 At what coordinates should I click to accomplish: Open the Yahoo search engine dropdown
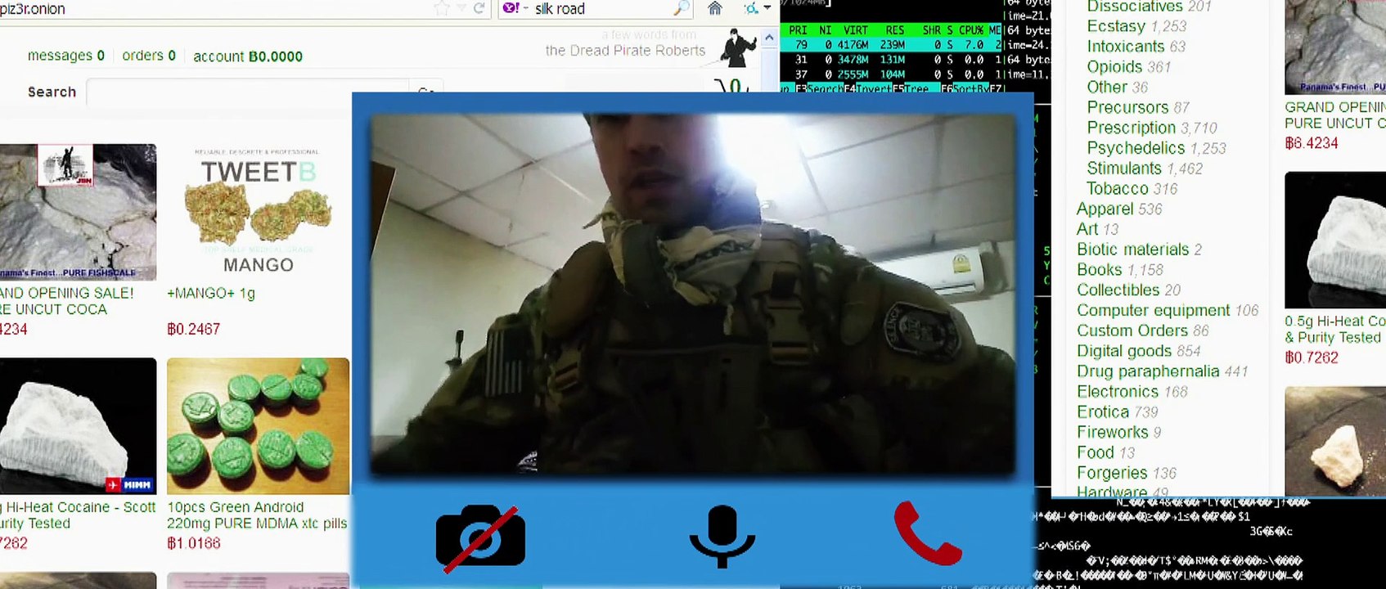coord(515,8)
